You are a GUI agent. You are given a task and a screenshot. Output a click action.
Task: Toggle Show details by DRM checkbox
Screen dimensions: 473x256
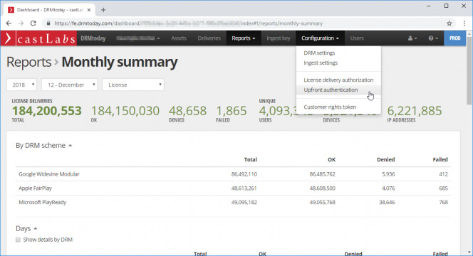click(x=18, y=240)
